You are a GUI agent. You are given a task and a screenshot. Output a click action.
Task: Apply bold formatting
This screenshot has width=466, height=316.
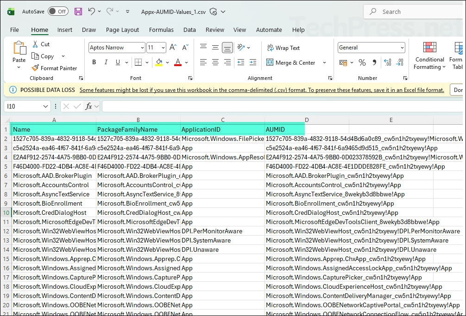pos(94,62)
